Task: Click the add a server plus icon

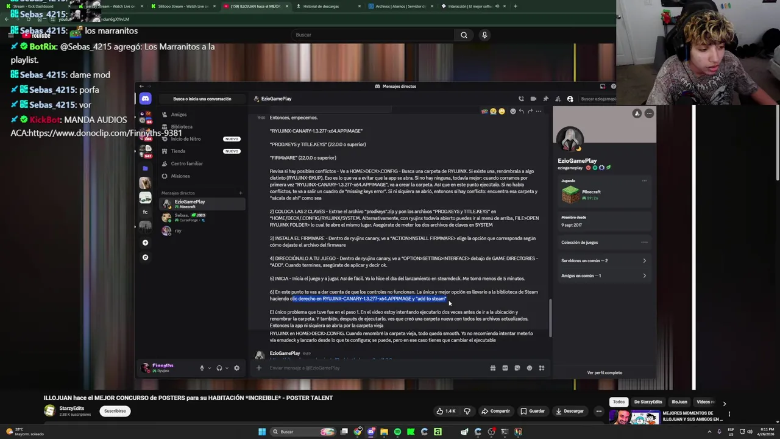Action: (145, 243)
